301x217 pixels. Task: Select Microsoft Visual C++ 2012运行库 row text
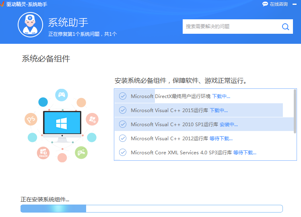(x=169, y=138)
